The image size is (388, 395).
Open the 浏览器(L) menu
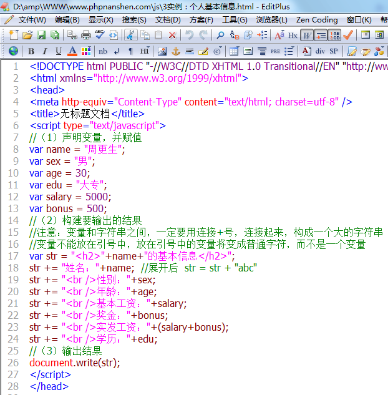pyautogui.click(x=272, y=19)
